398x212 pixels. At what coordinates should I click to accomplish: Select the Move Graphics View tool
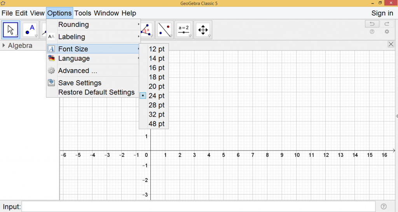coord(203,30)
